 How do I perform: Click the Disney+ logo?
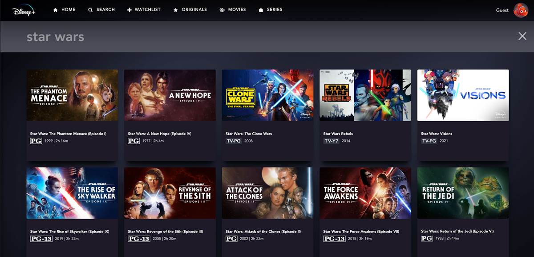coord(24,10)
